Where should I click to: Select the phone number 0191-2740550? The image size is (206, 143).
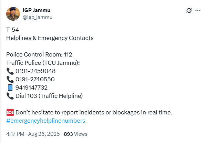[x=35, y=79]
